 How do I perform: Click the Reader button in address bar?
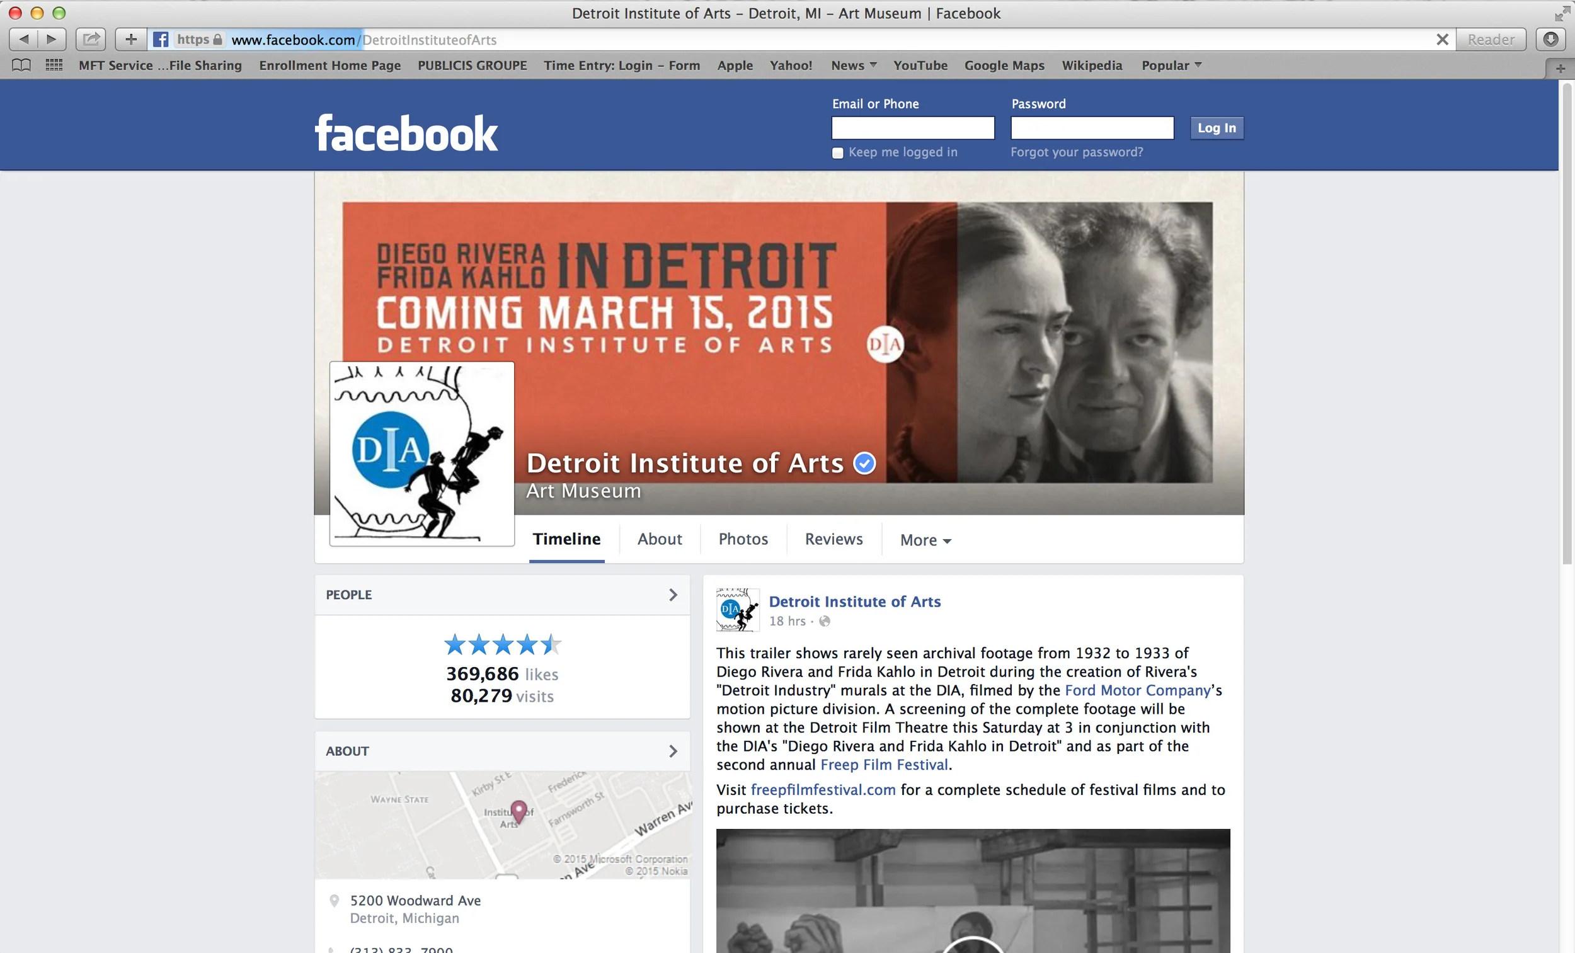pos(1491,40)
